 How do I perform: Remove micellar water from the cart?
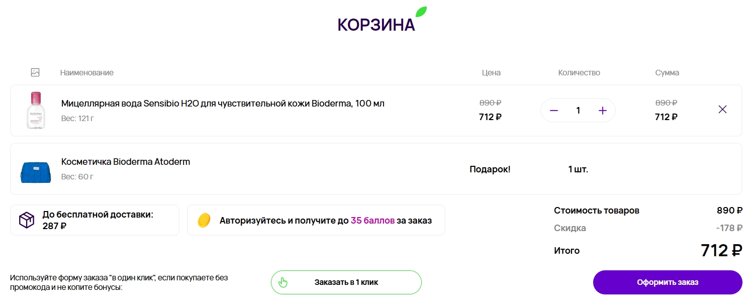[722, 110]
